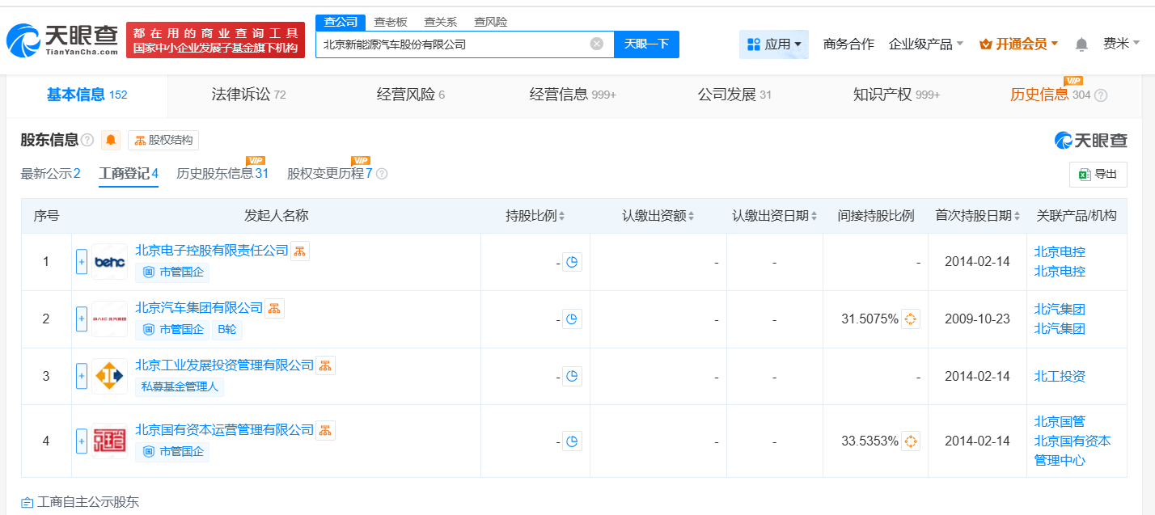Open the 应用 dropdown menu
The height and width of the screenshot is (515, 1155).
point(774,44)
